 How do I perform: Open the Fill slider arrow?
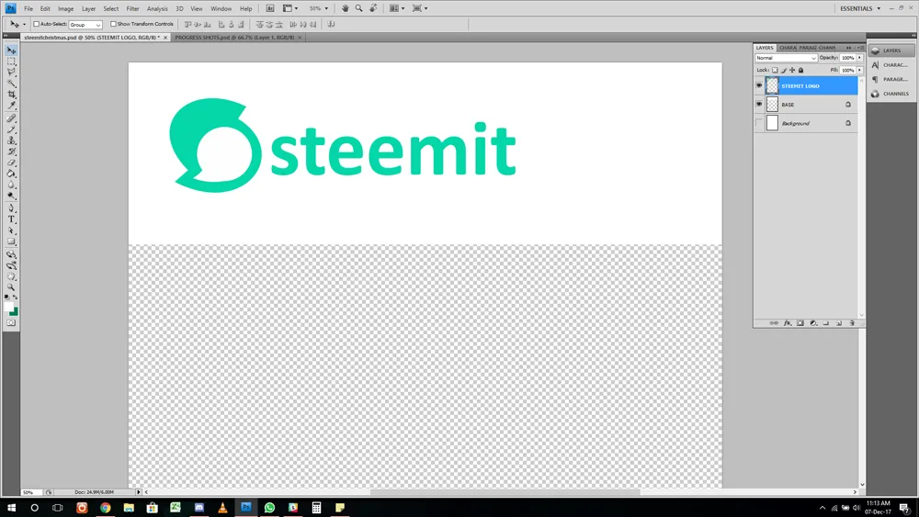tap(860, 71)
